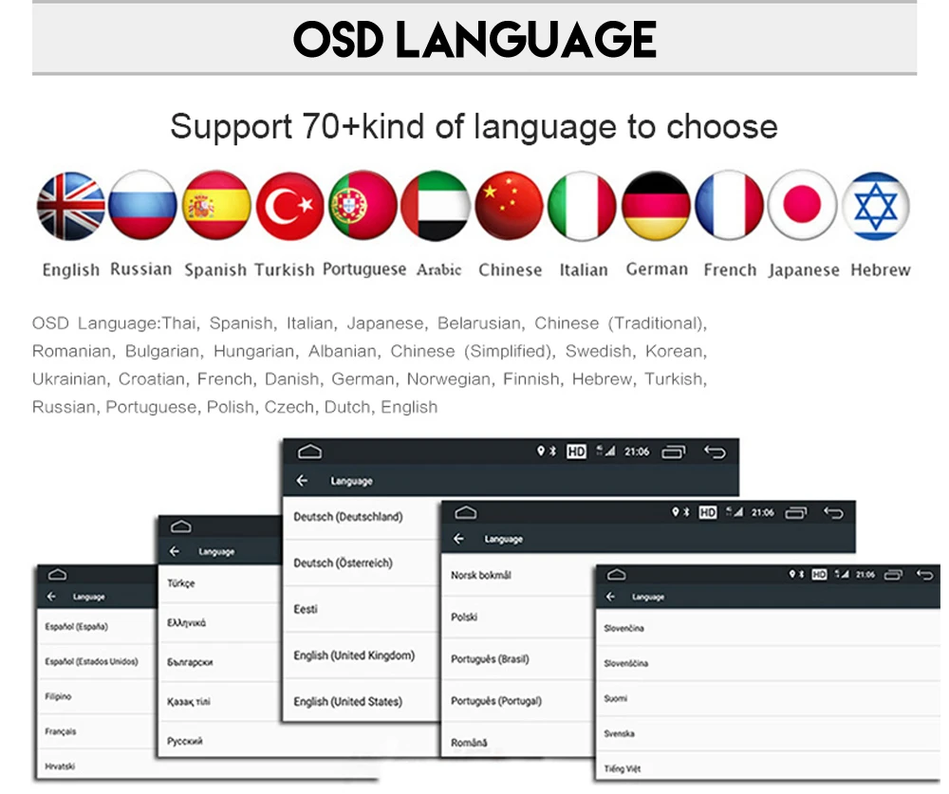
Task: Click the Russian flag icon
Action: [143, 206]
